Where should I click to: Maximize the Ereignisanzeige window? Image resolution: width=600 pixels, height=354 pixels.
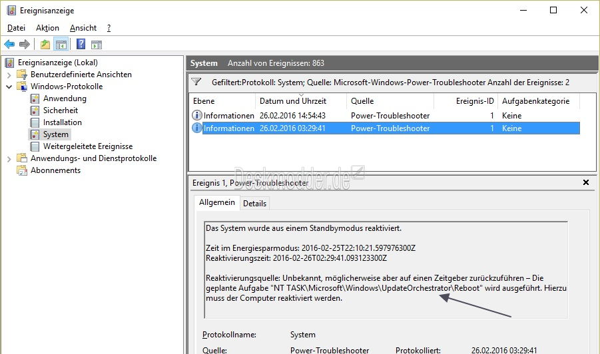click(x=553, y=10)
